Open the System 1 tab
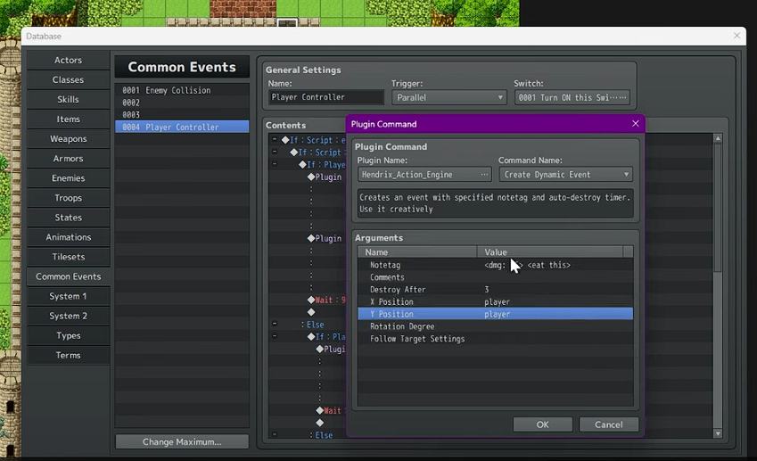Screen dimensions: 757x461 [x=69, y=296]
